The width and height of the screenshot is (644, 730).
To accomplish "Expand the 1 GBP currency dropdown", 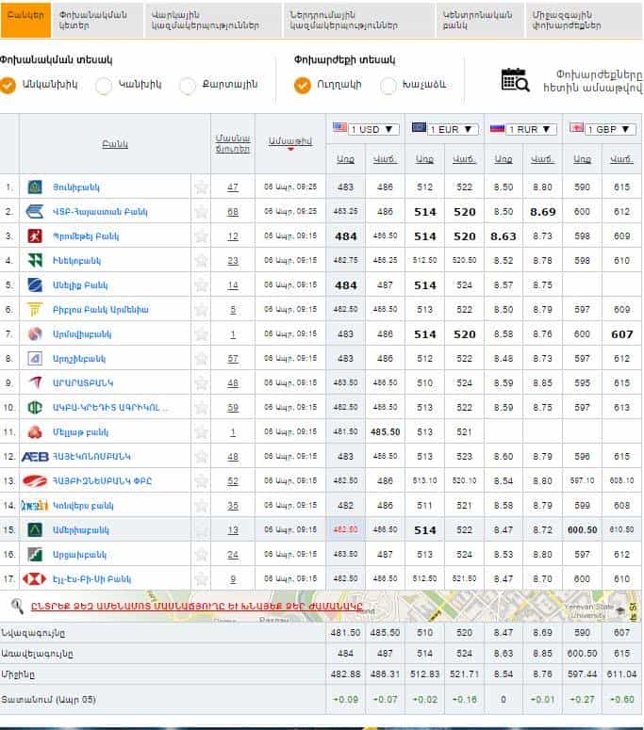I will coord(602,129).
